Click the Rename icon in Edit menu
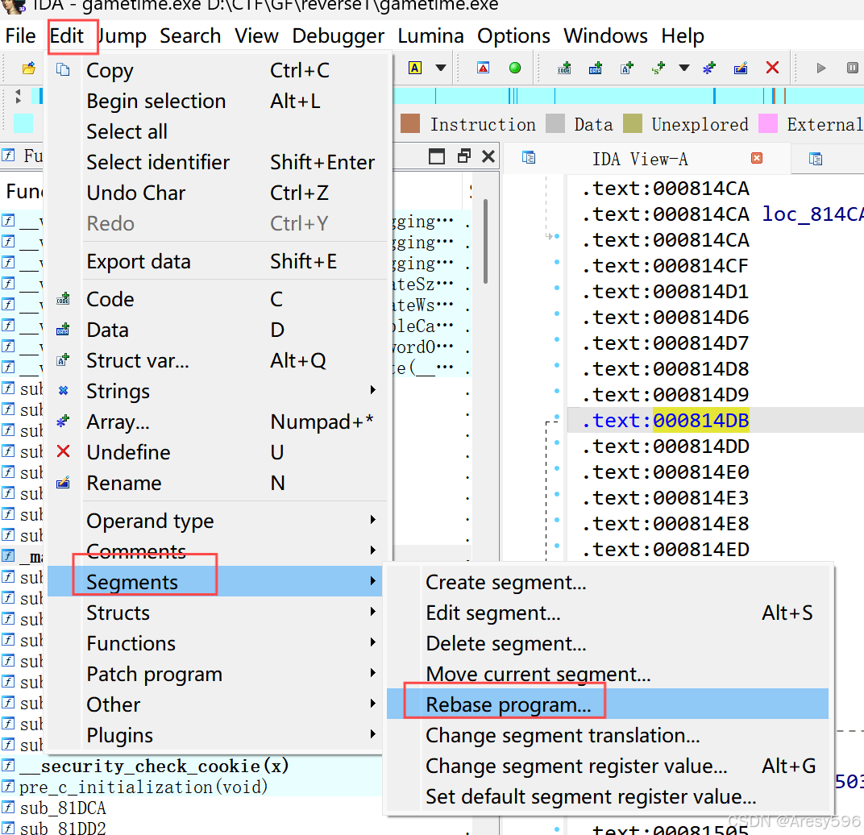864x835 pixels. tap(64, 483)
